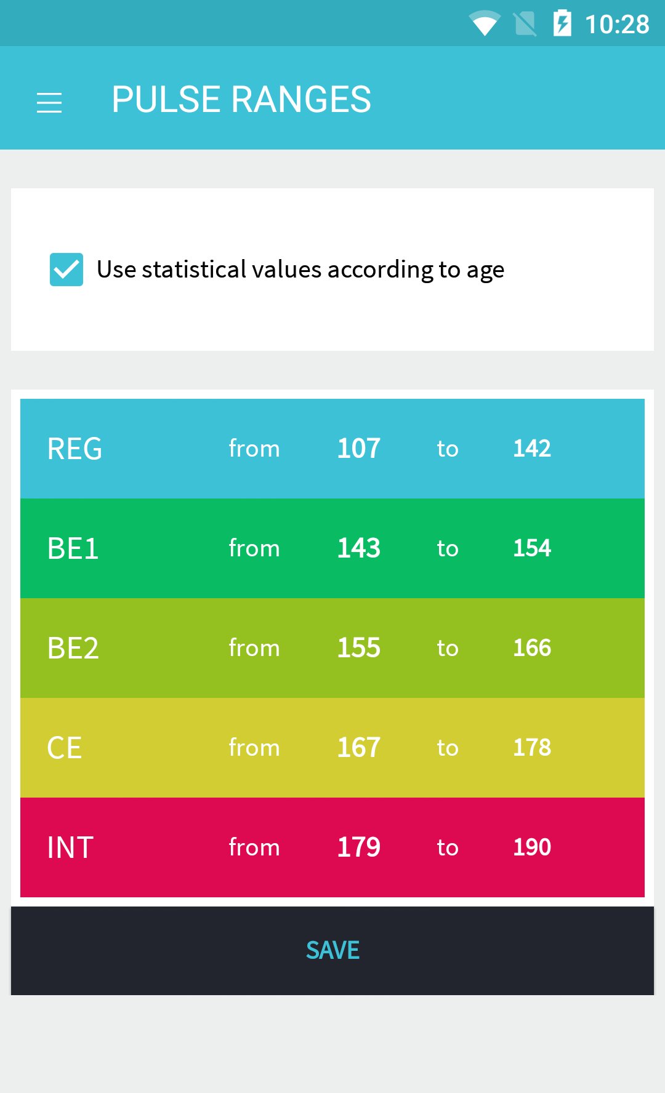Edit the INT from value 179
Image resolution: width=665 pixels, height=1093 pixels.
[358, 847]
